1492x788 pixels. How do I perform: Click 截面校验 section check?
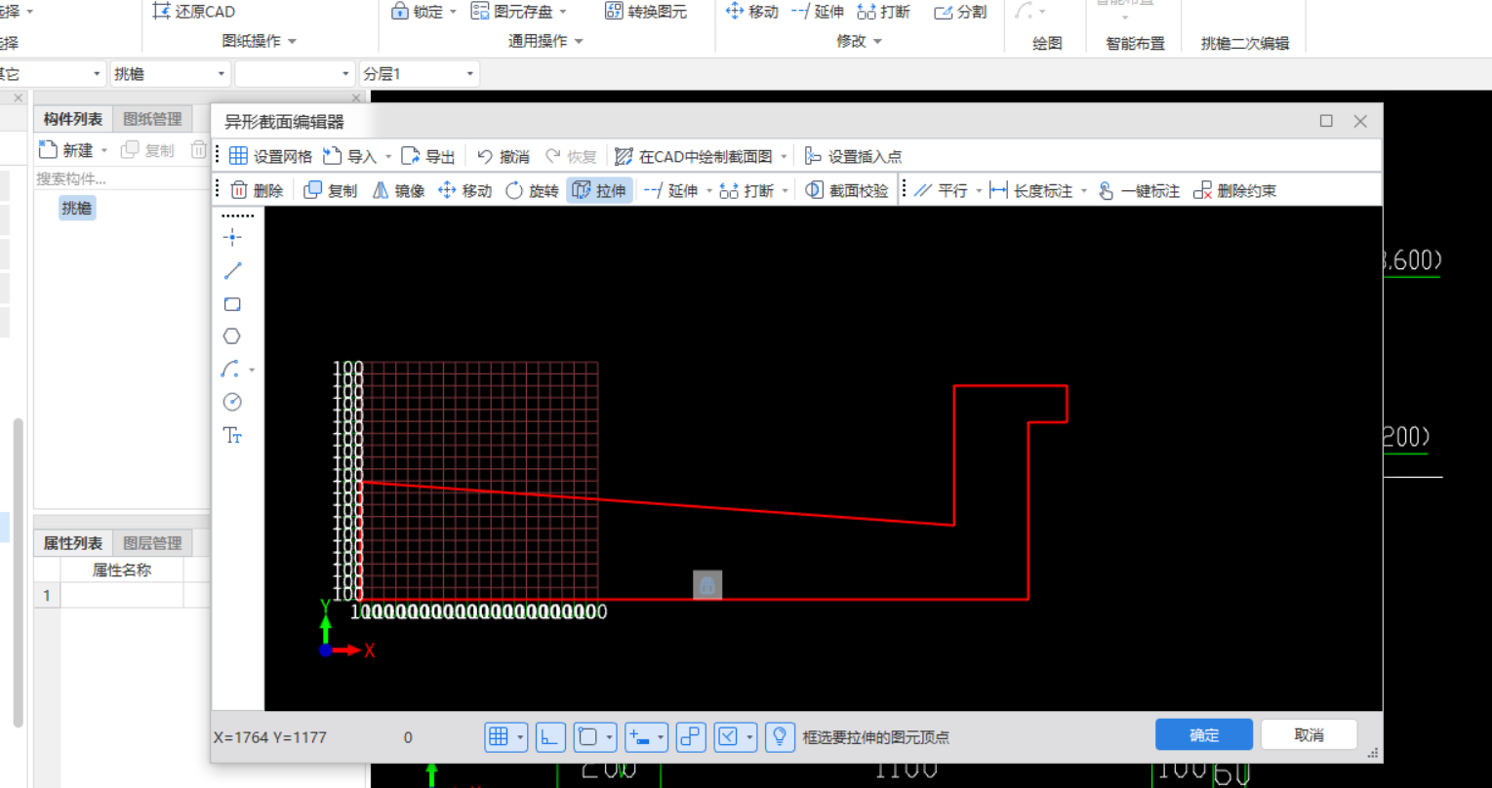[x=847, y=190]
